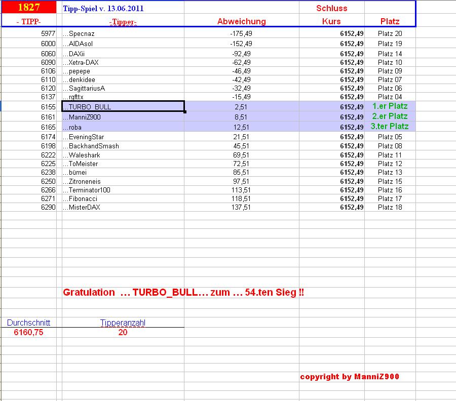Select the tipper cell '...roba'
The height and width of the screenshot is (401, 456).
coord(123,127)
